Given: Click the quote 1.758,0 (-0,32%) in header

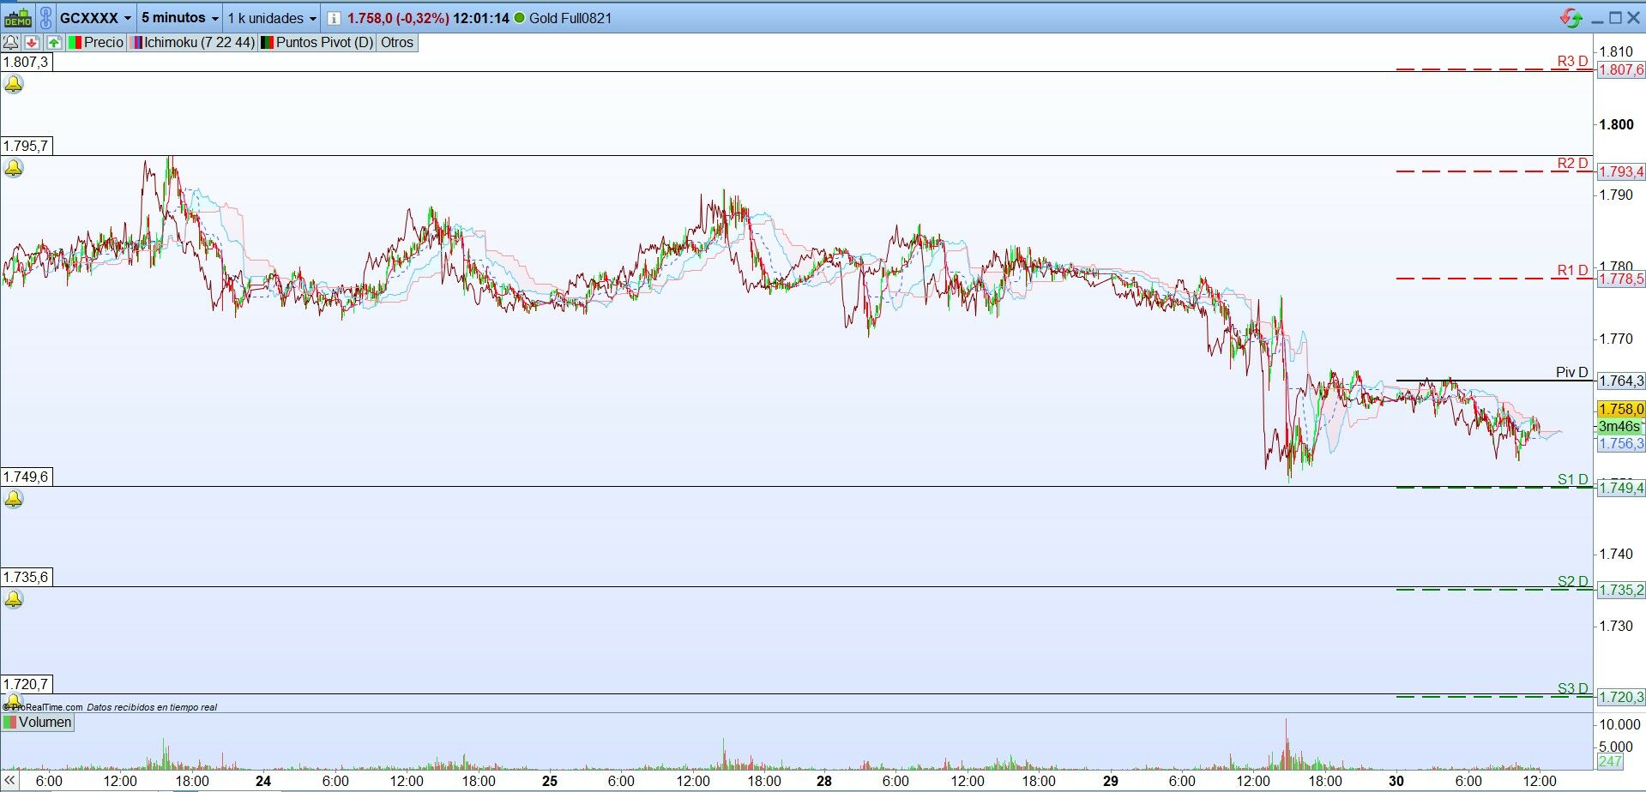Looking at the screenshot, I should 398,18.
